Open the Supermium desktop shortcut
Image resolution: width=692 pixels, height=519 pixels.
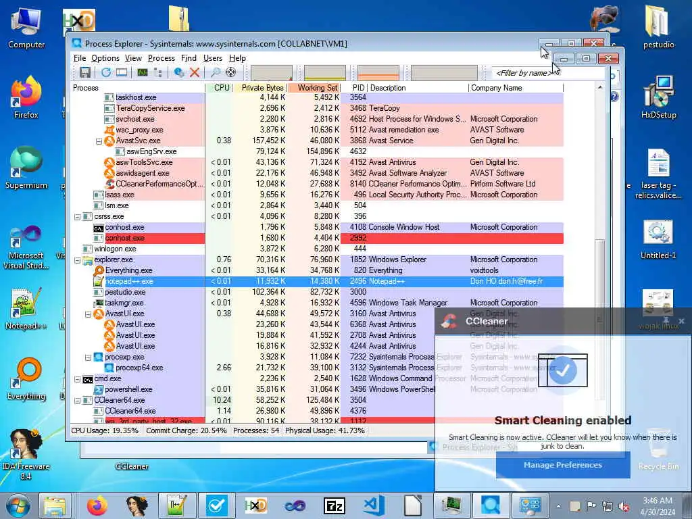coord(26,168)
